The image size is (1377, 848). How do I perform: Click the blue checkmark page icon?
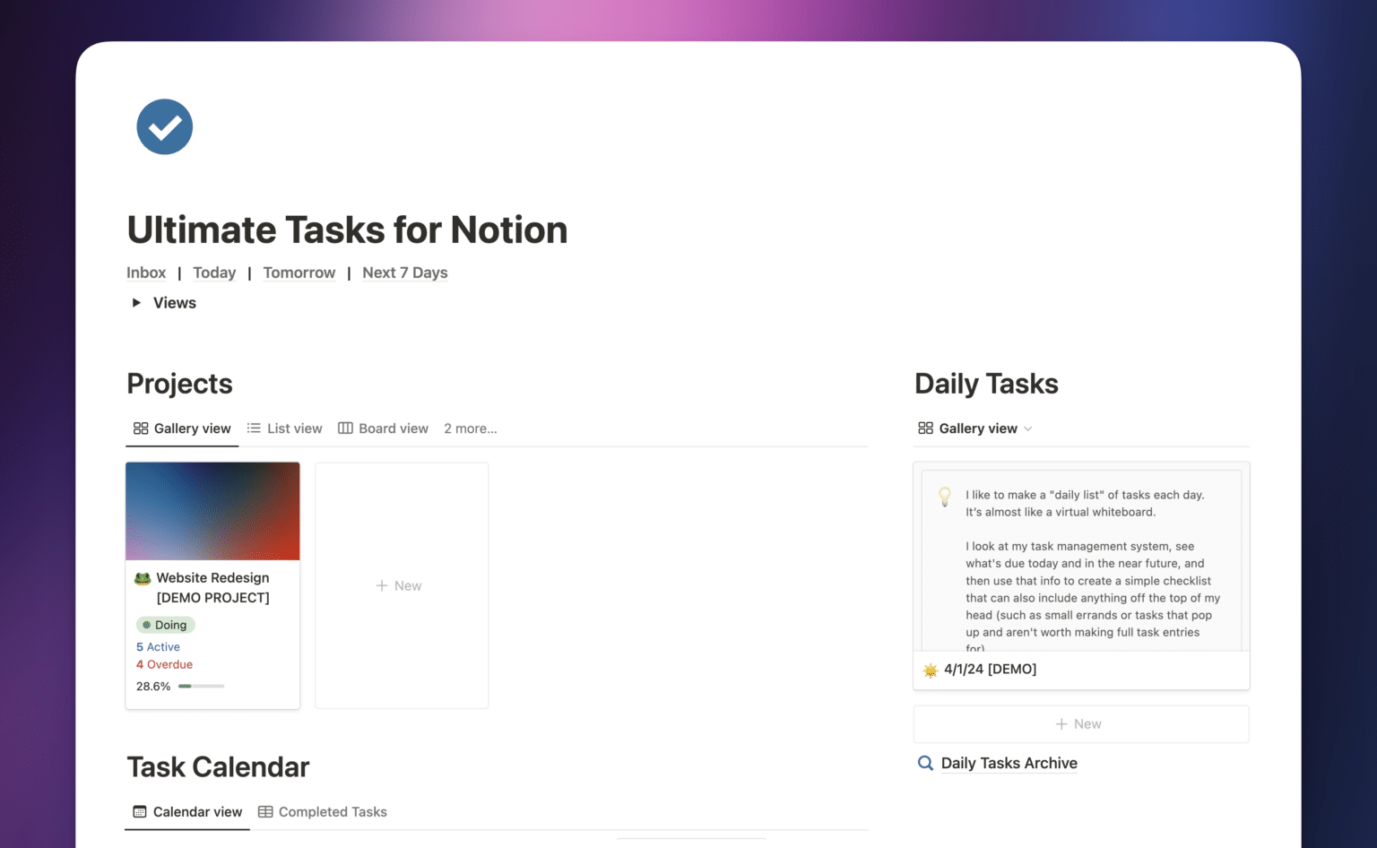164,126
